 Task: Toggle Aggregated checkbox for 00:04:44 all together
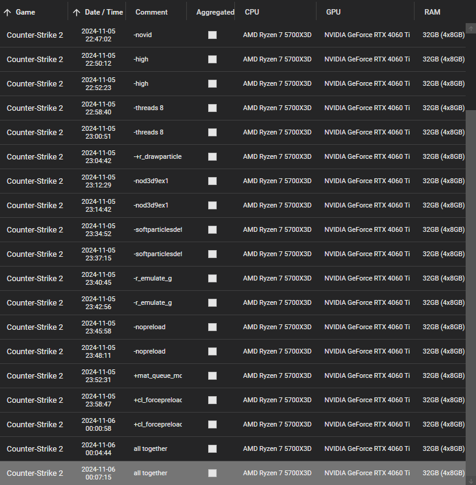click(212, 449)
